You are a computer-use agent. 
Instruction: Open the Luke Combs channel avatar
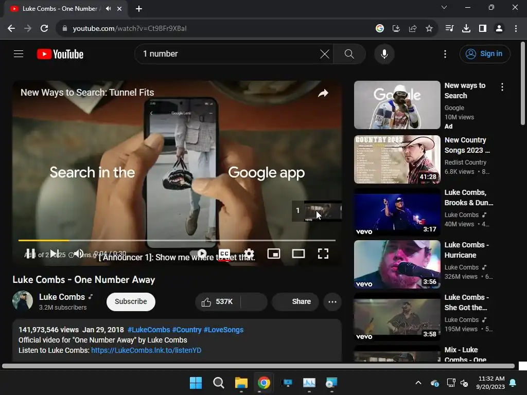23,300
